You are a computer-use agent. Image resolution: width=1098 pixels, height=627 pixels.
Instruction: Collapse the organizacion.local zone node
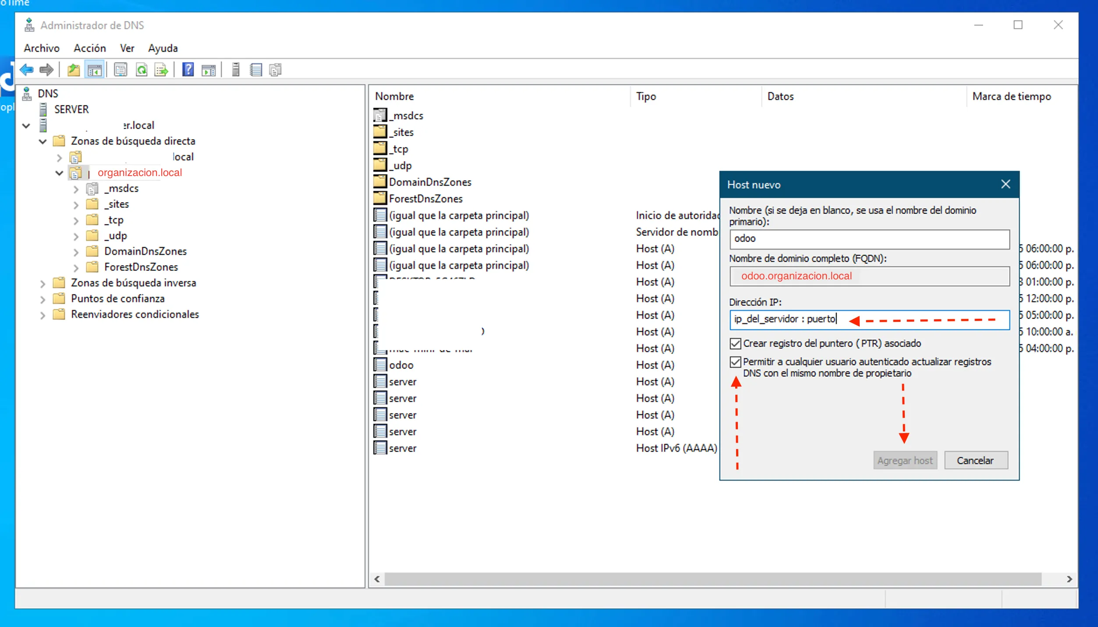60,173
